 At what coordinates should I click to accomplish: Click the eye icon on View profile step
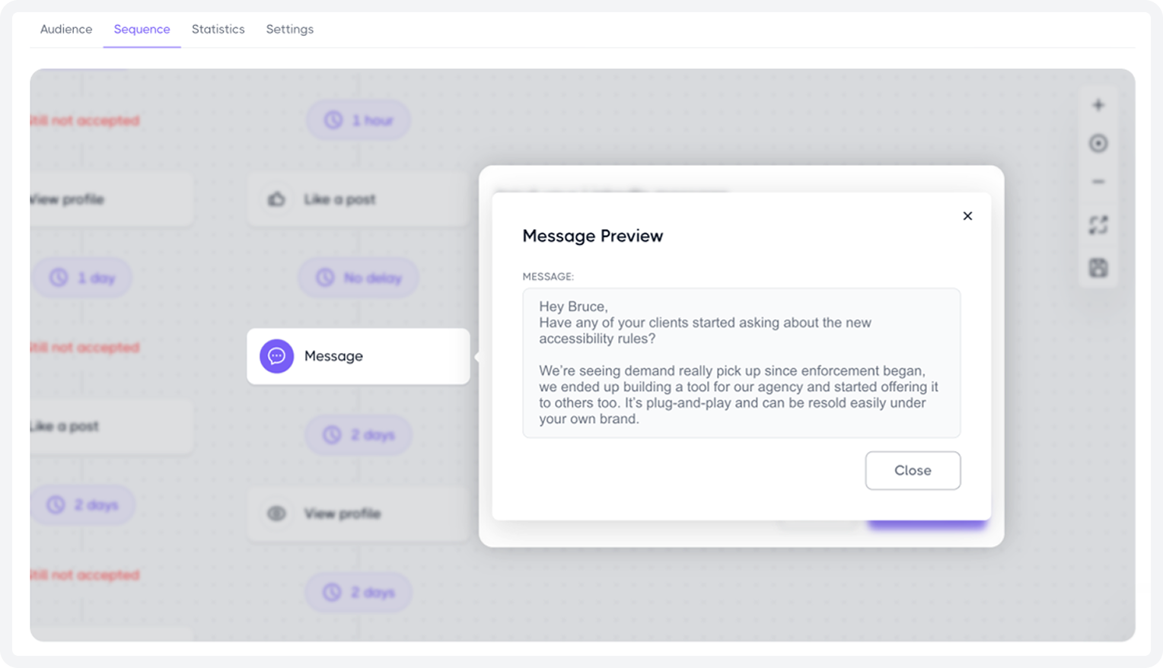pyautogui.click(x=276, y=514)
